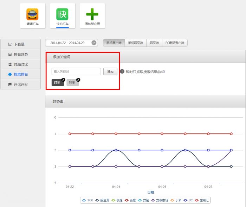The height and width of the screenshot is (207, 246).
Task: Click the 暂时只抓取搜索结果前40 notice text
Action: pos(145,72)
